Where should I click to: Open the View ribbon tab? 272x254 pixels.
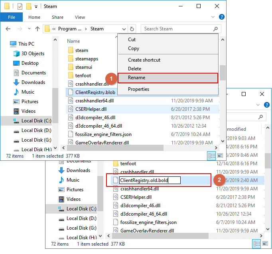coord(80,17)
